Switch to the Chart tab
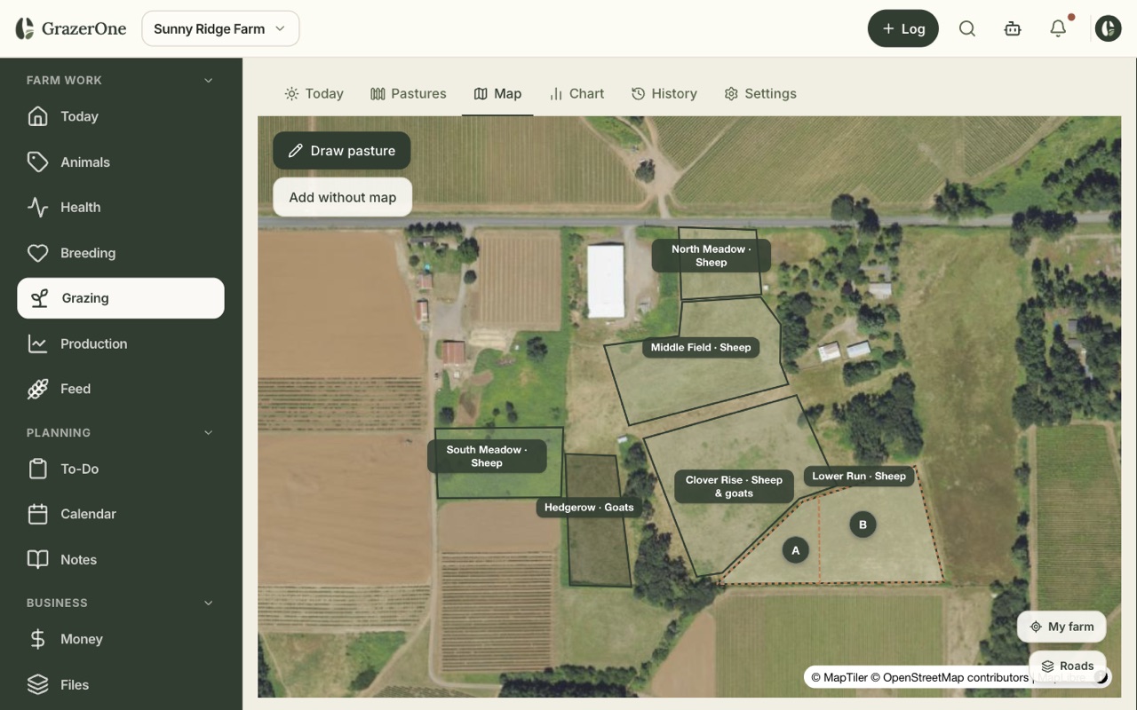Screen dimensions: 1137x710 577,93
